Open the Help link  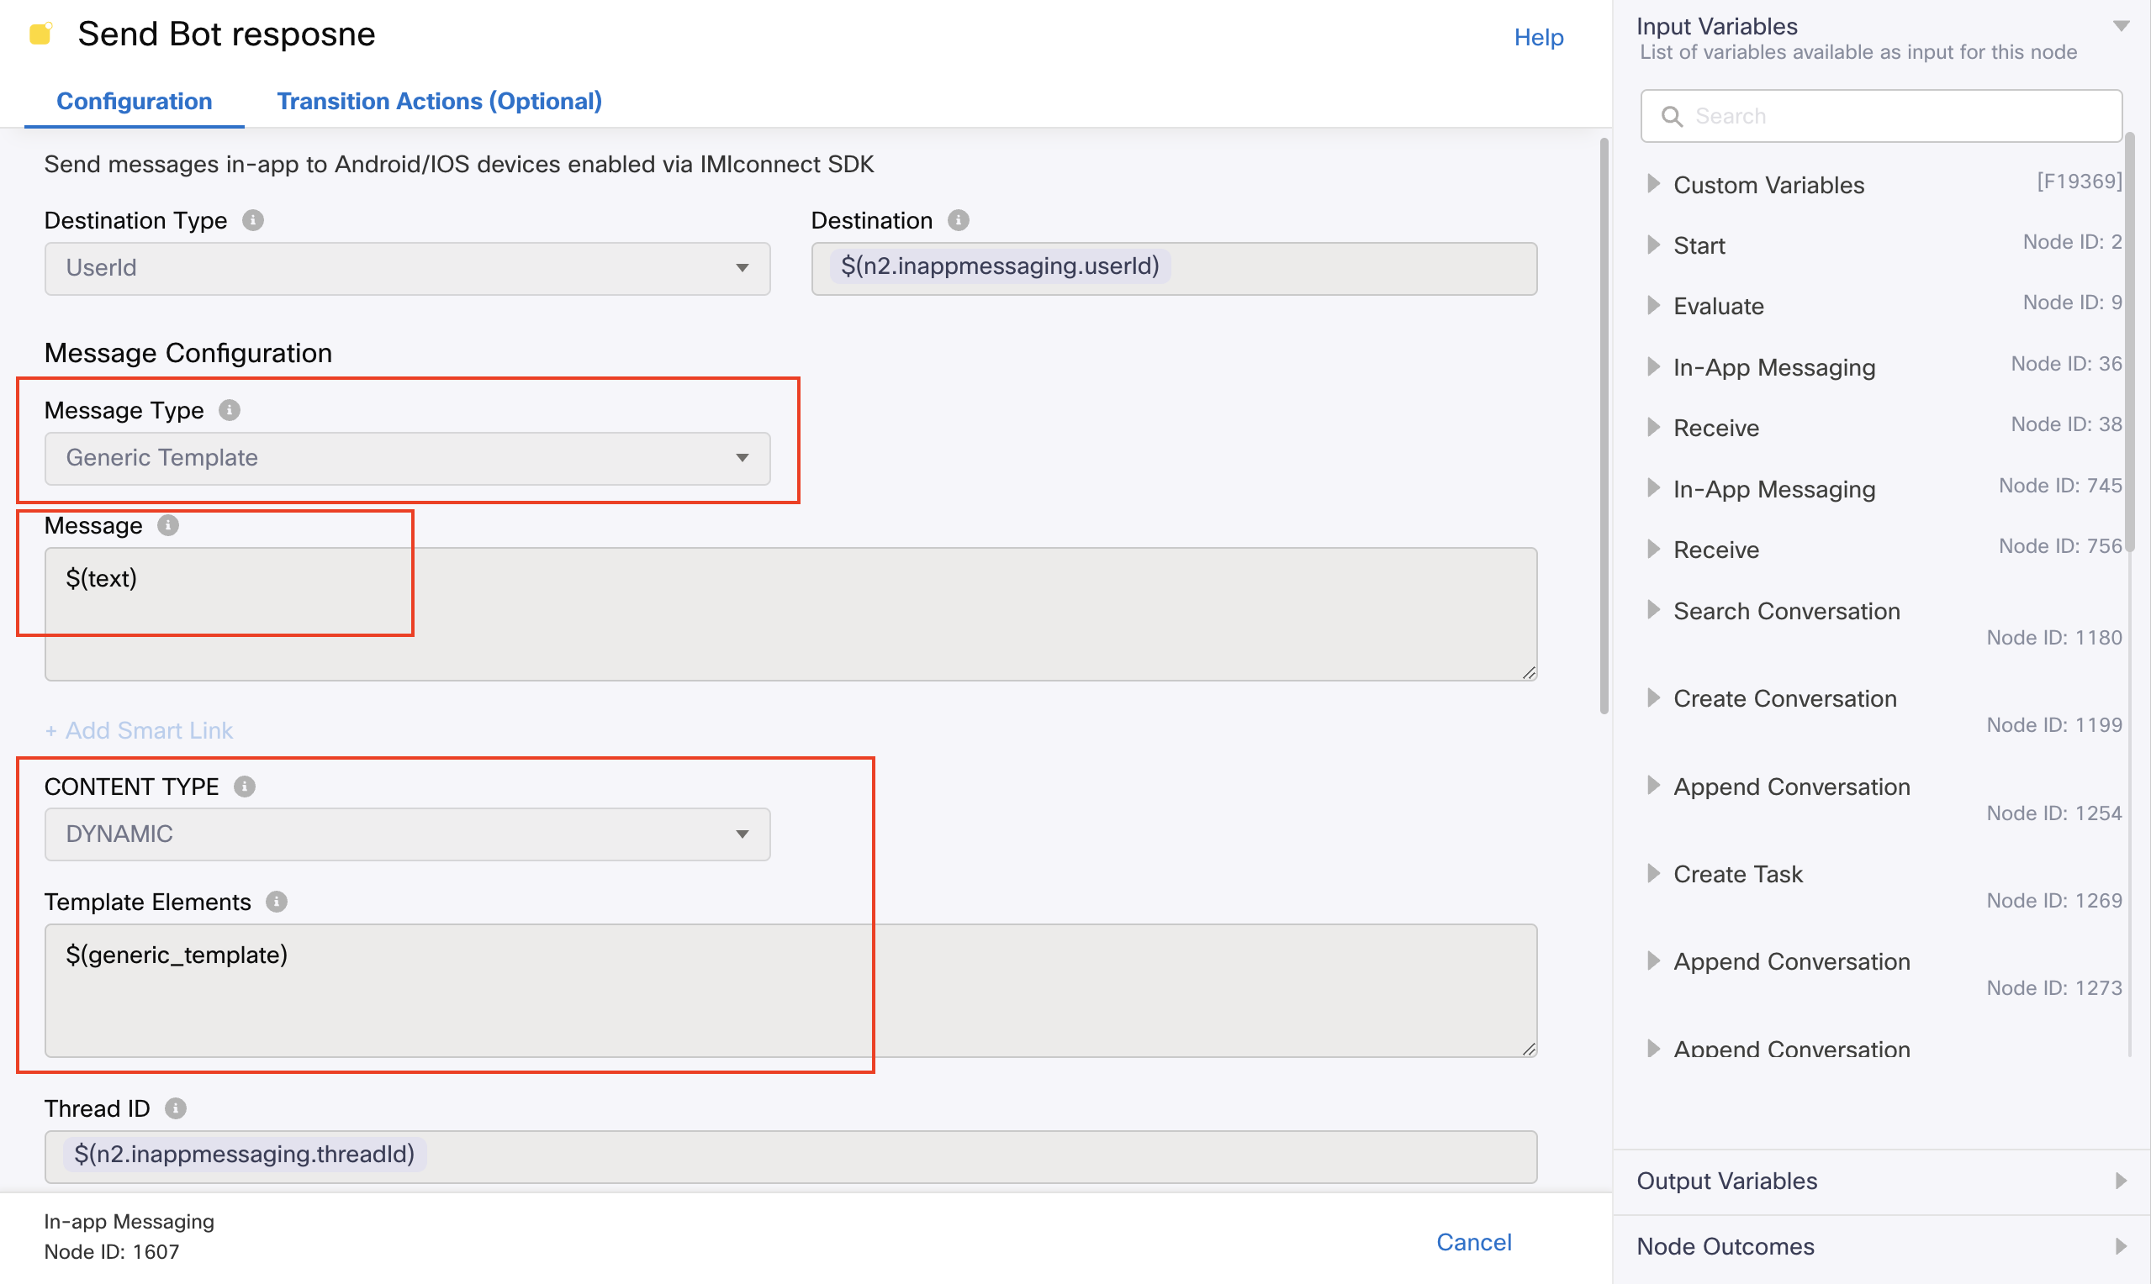pyautogui.click(x=1539, y=37)
